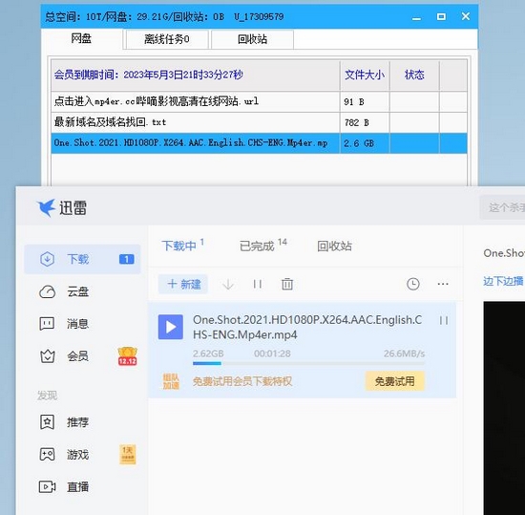Viewport: 525px width, 515px height.
Task: Select the 最新域名及域名找回.txt file row
Action: pos(259,122)
